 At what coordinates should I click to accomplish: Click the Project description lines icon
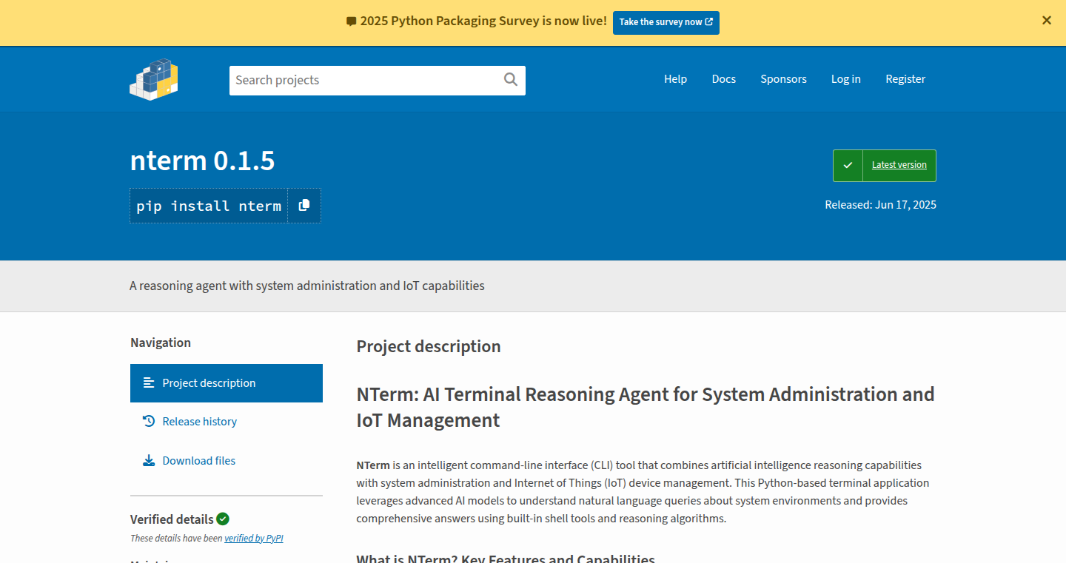click(149, 382)
